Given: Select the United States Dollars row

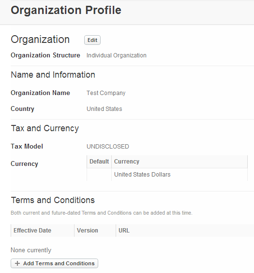Looking at the screenshot, I should tap(167, 175).
